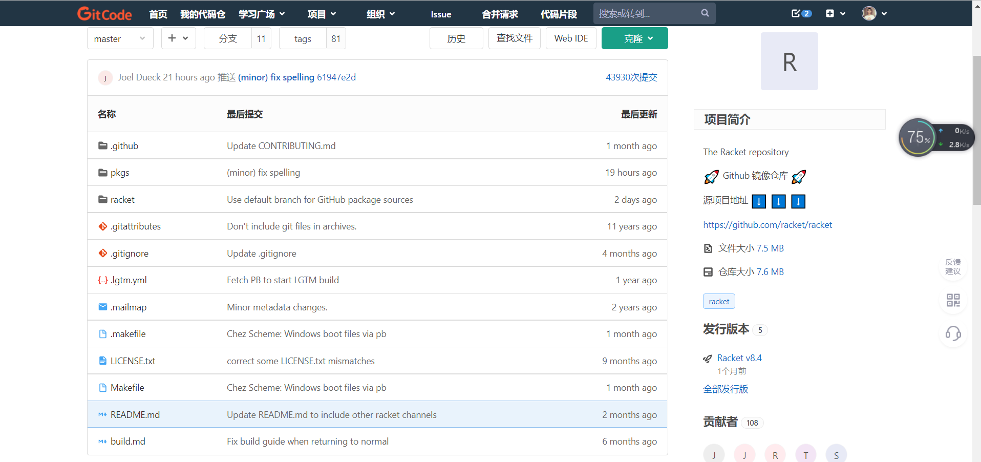
Task: Click the search magnifier icon
Action: click(x=705, y=13)
